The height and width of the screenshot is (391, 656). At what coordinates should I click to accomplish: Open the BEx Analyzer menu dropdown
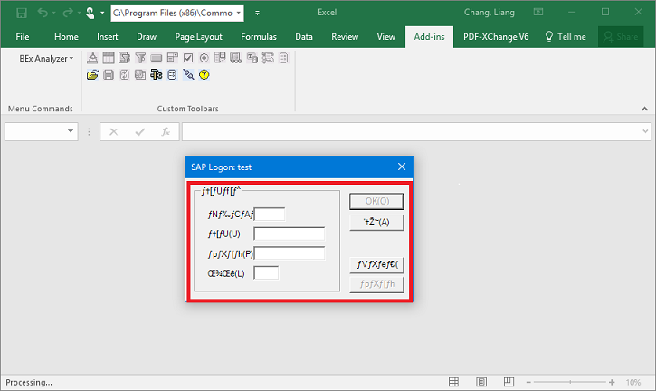coord(46,59)
